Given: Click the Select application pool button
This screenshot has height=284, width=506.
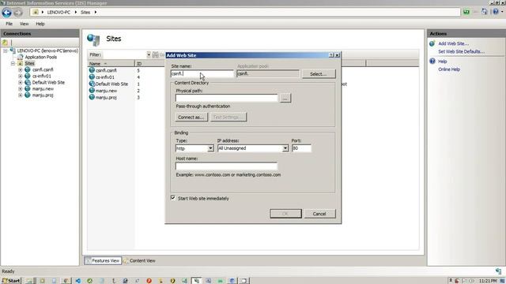Looking at the screenshot, I should point(319,74).
